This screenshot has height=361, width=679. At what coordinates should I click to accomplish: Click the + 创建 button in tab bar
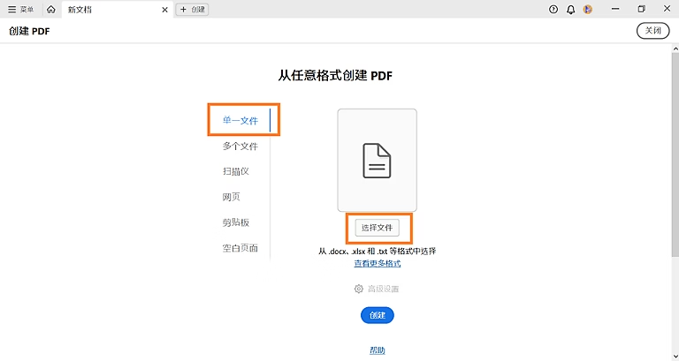point(192,9)
